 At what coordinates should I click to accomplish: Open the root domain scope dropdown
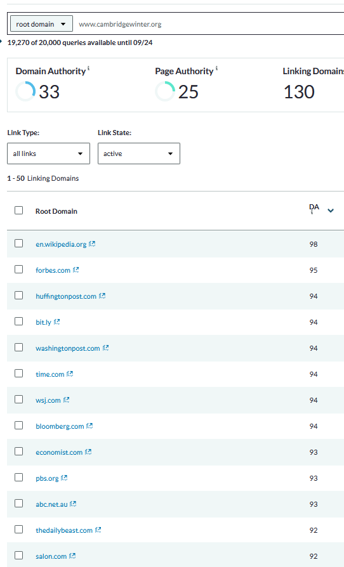point(41,24)
